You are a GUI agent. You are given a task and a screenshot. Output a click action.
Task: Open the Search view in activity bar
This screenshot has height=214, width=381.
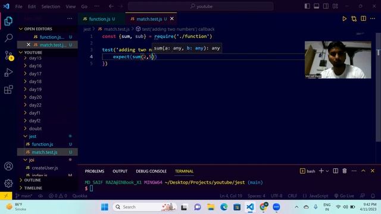(8, 38)
